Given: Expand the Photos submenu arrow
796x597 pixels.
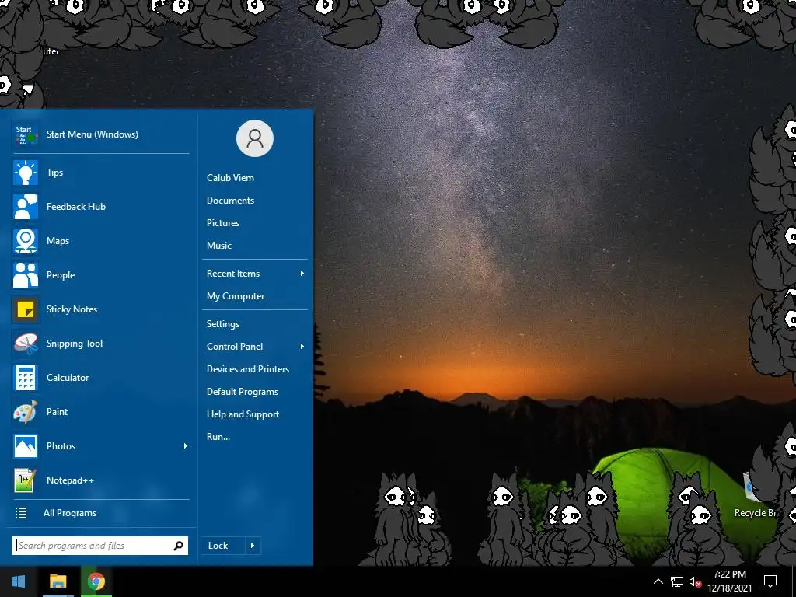Looking at the screenshot, I should coord(186,446).
